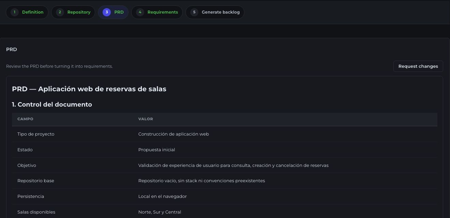Select the 'Repositorio base' cell
This screenshot has width=450, height=218.
point(36,181)
